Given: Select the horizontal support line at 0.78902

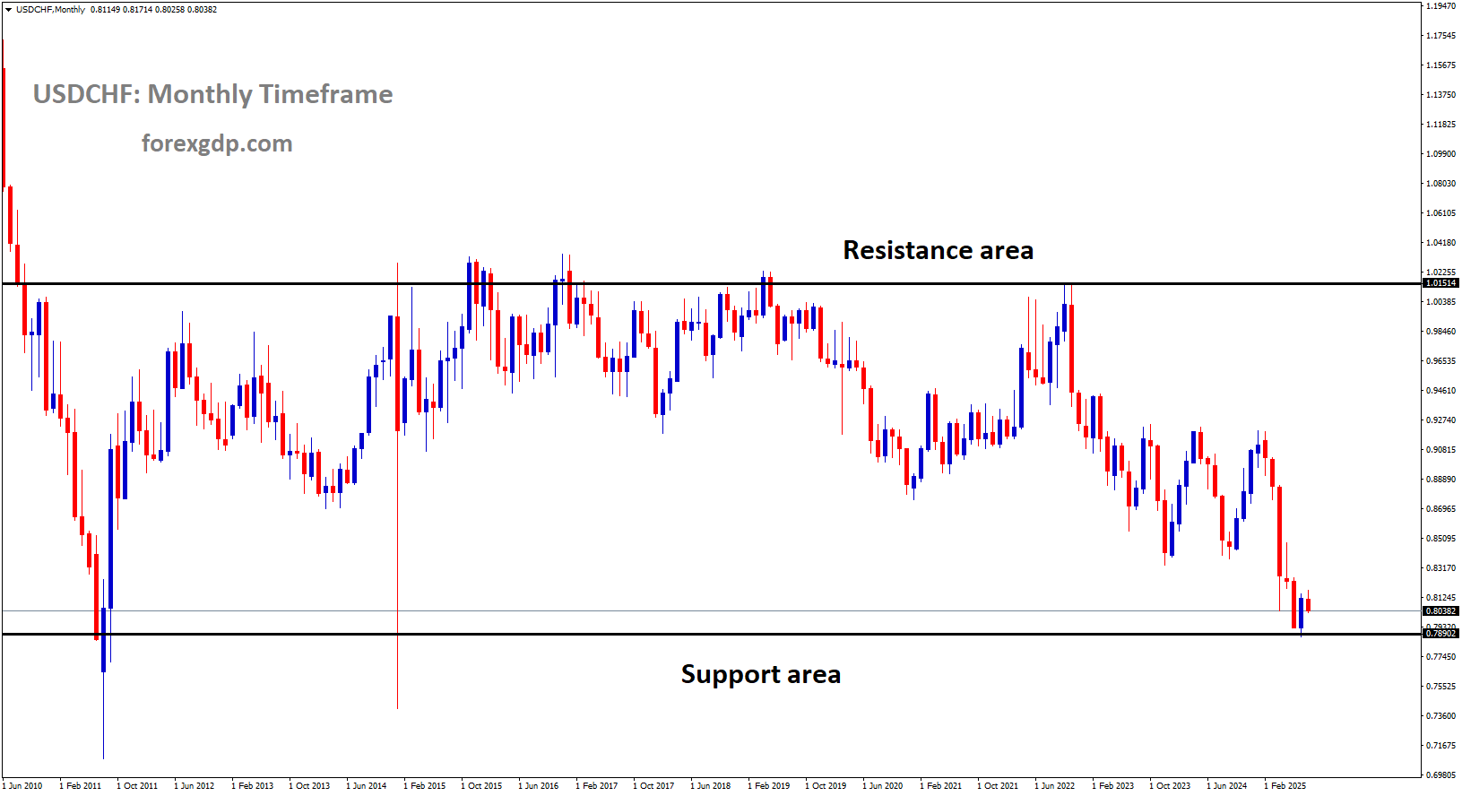Looking at the screenshot, I should pos(712,634).
